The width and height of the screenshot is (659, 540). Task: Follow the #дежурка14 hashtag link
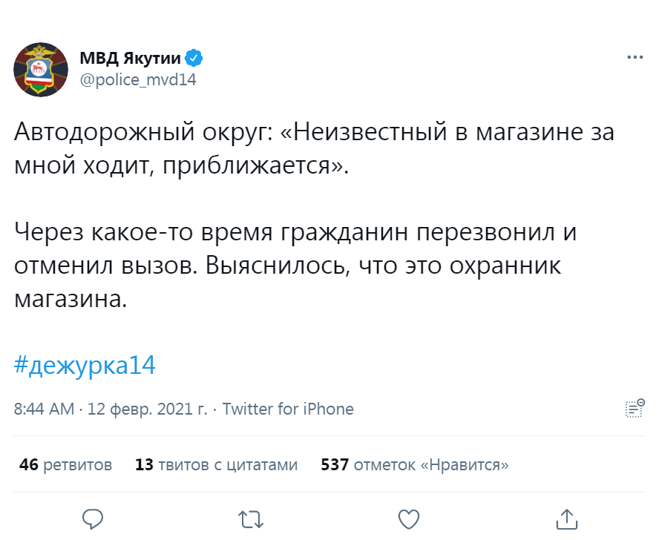tap(85, 365)
